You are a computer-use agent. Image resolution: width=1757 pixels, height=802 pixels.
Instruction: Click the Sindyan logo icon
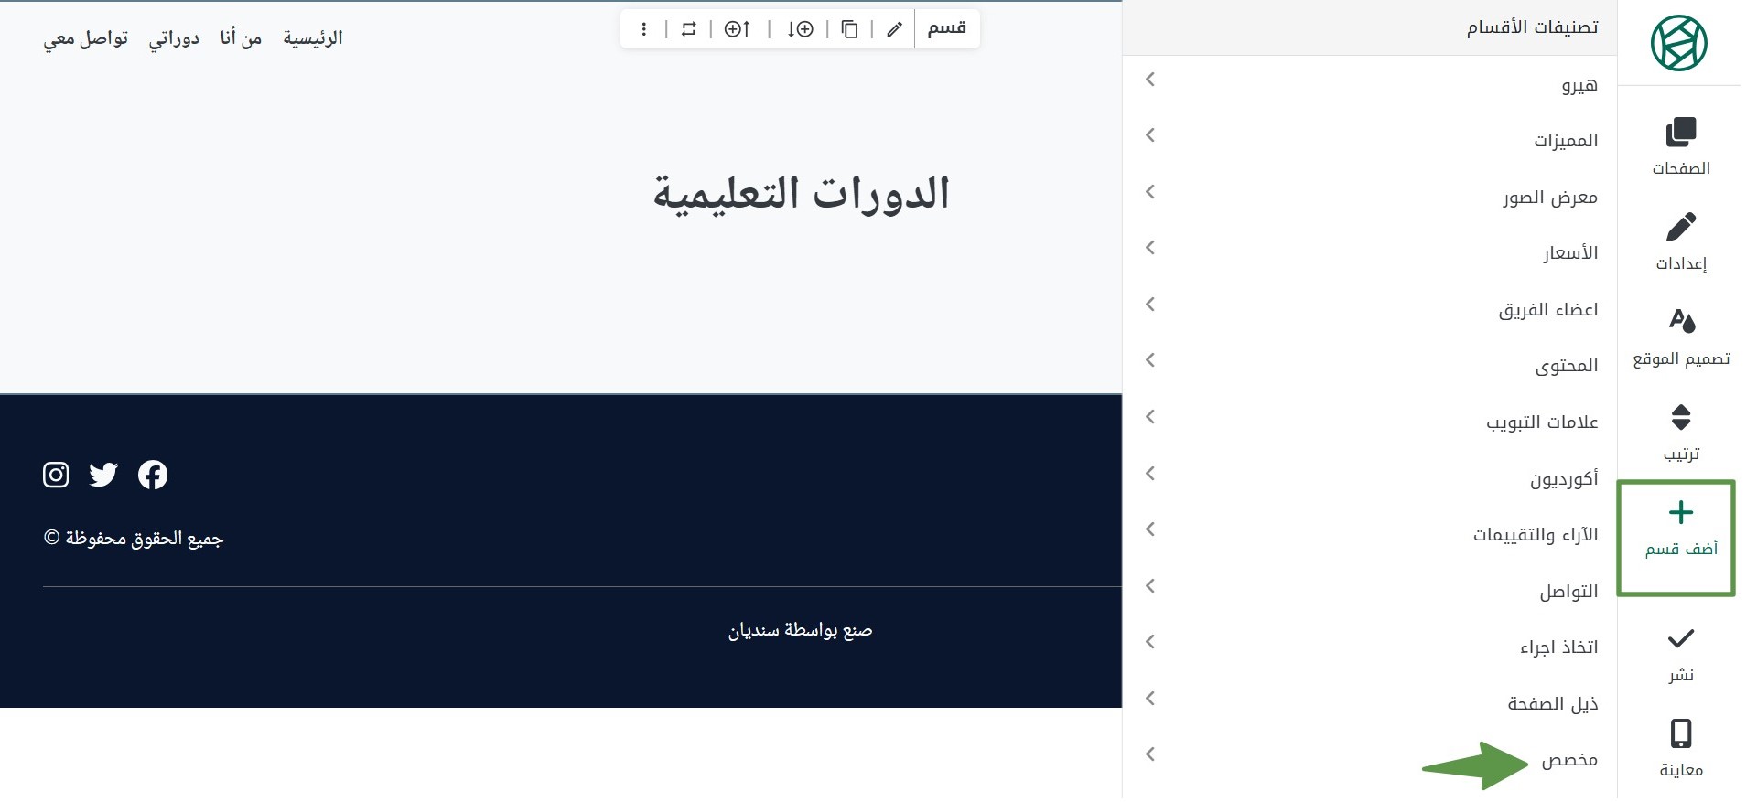pos(1678,43)
